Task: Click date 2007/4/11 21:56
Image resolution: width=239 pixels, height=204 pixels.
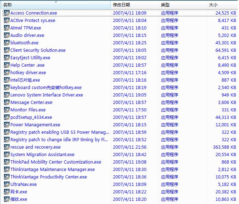Action: point(130,147)
